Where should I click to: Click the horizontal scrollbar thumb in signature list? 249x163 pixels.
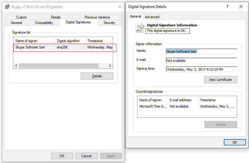(59, 66)
